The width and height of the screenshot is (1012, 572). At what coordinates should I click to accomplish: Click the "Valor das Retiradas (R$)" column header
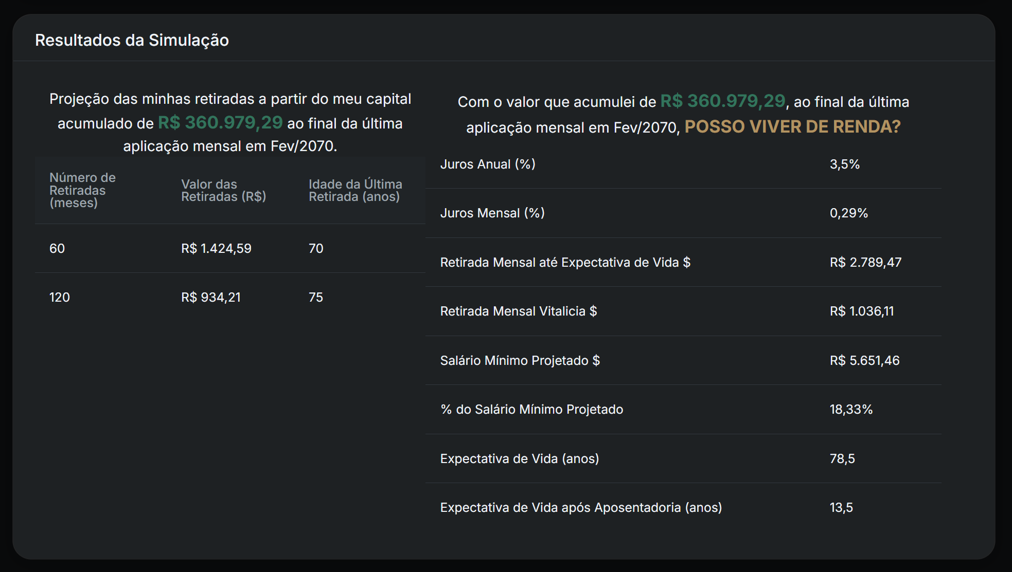pyautogui.click(x=223, y=190)
